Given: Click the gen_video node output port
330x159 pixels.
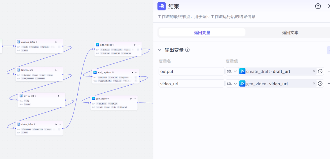Looking at the screenshot, I should [x=138, y=103].
